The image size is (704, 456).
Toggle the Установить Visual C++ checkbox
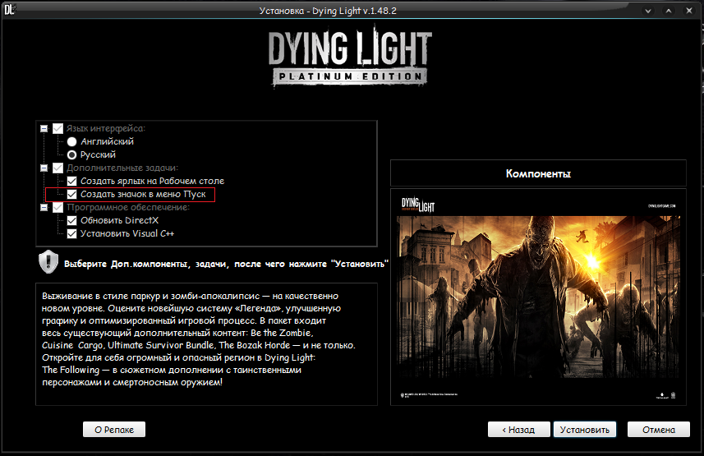(72, 233)
